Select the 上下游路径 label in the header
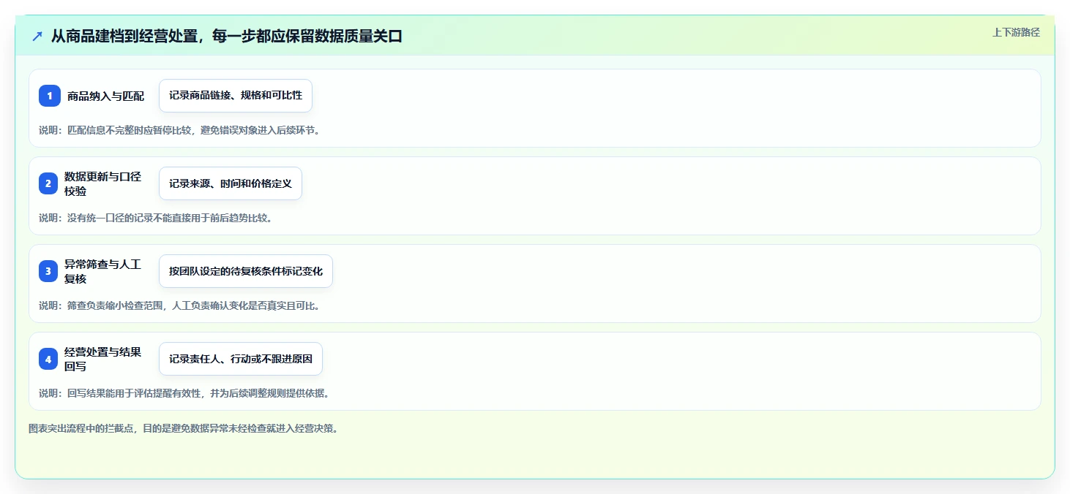The width and height of the screenshot is (1070, 494). (1016, 32)
